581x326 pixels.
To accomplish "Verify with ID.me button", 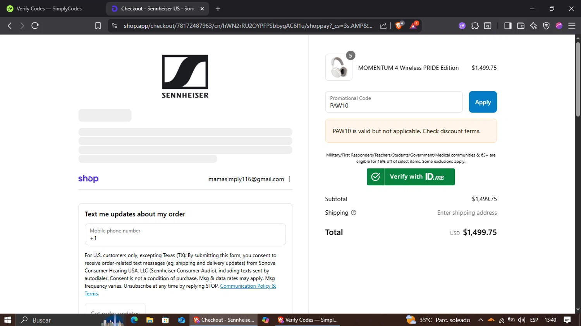I will [x=411, y=177].
